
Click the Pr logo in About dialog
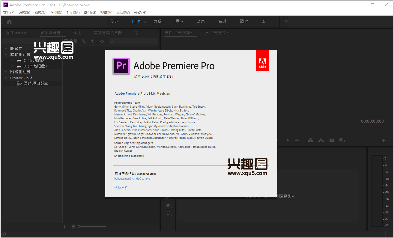click(121, 66)
